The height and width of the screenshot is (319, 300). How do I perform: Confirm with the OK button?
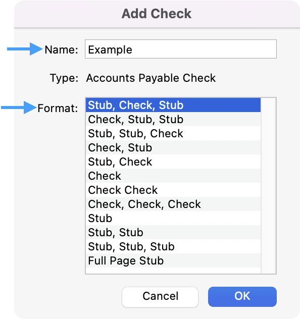pos(242,297)
